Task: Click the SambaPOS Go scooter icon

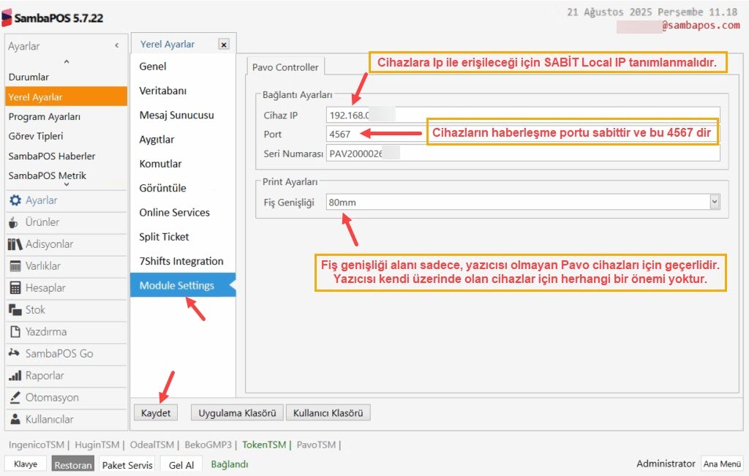Action: pyautogui.click(x=15, y=353)
